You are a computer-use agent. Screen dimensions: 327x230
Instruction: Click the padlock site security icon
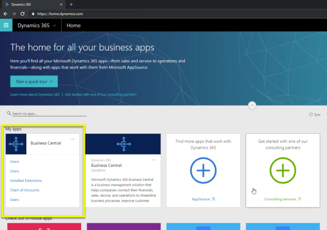(32, 14)
